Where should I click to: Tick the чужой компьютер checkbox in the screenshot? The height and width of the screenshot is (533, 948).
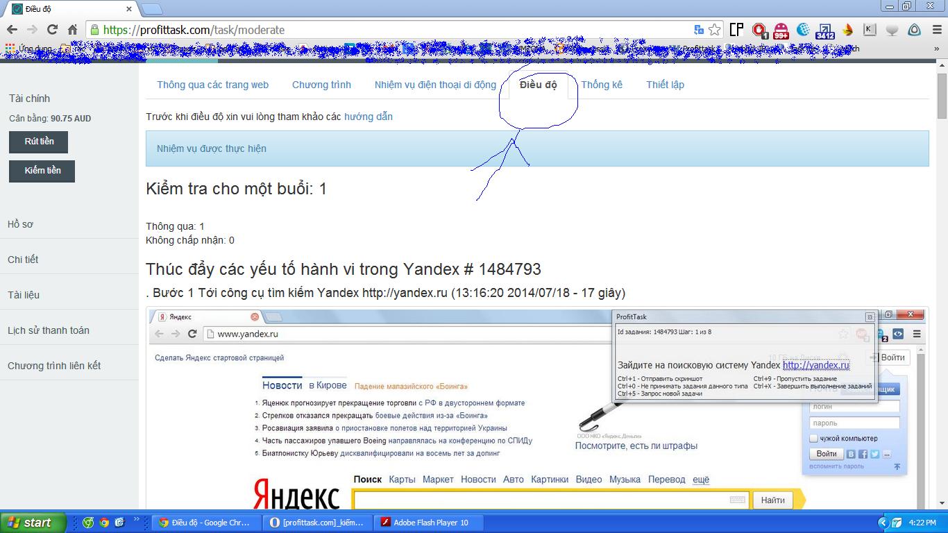[813, 439]
